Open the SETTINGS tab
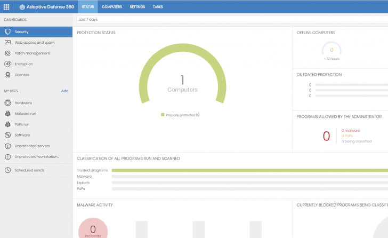388x238 pixels. point(138,7)
